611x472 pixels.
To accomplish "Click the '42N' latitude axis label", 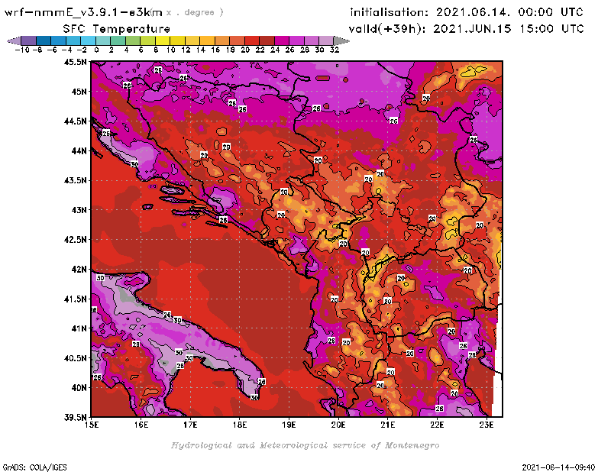I will tap(79, 270).
